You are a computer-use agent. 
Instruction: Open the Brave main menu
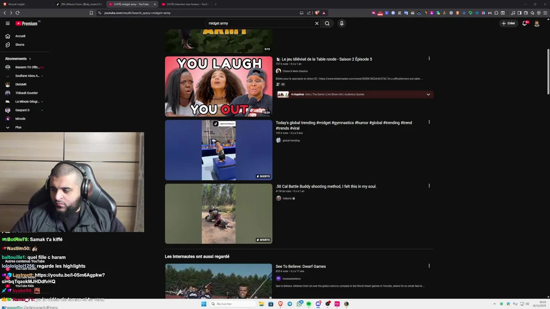click(x=545, y=13)
